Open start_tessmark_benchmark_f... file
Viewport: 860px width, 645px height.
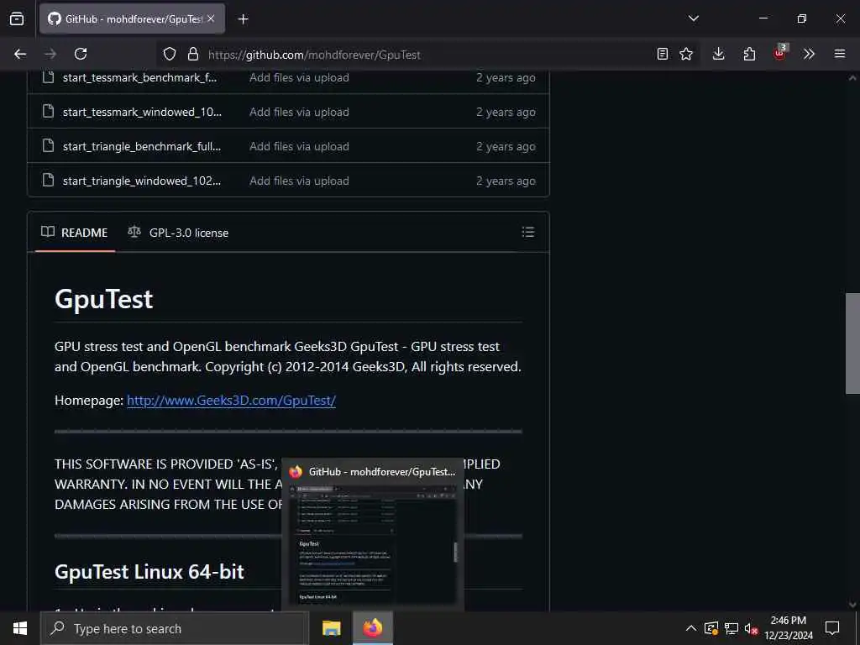pyautogui.click(x=139, y=77)
